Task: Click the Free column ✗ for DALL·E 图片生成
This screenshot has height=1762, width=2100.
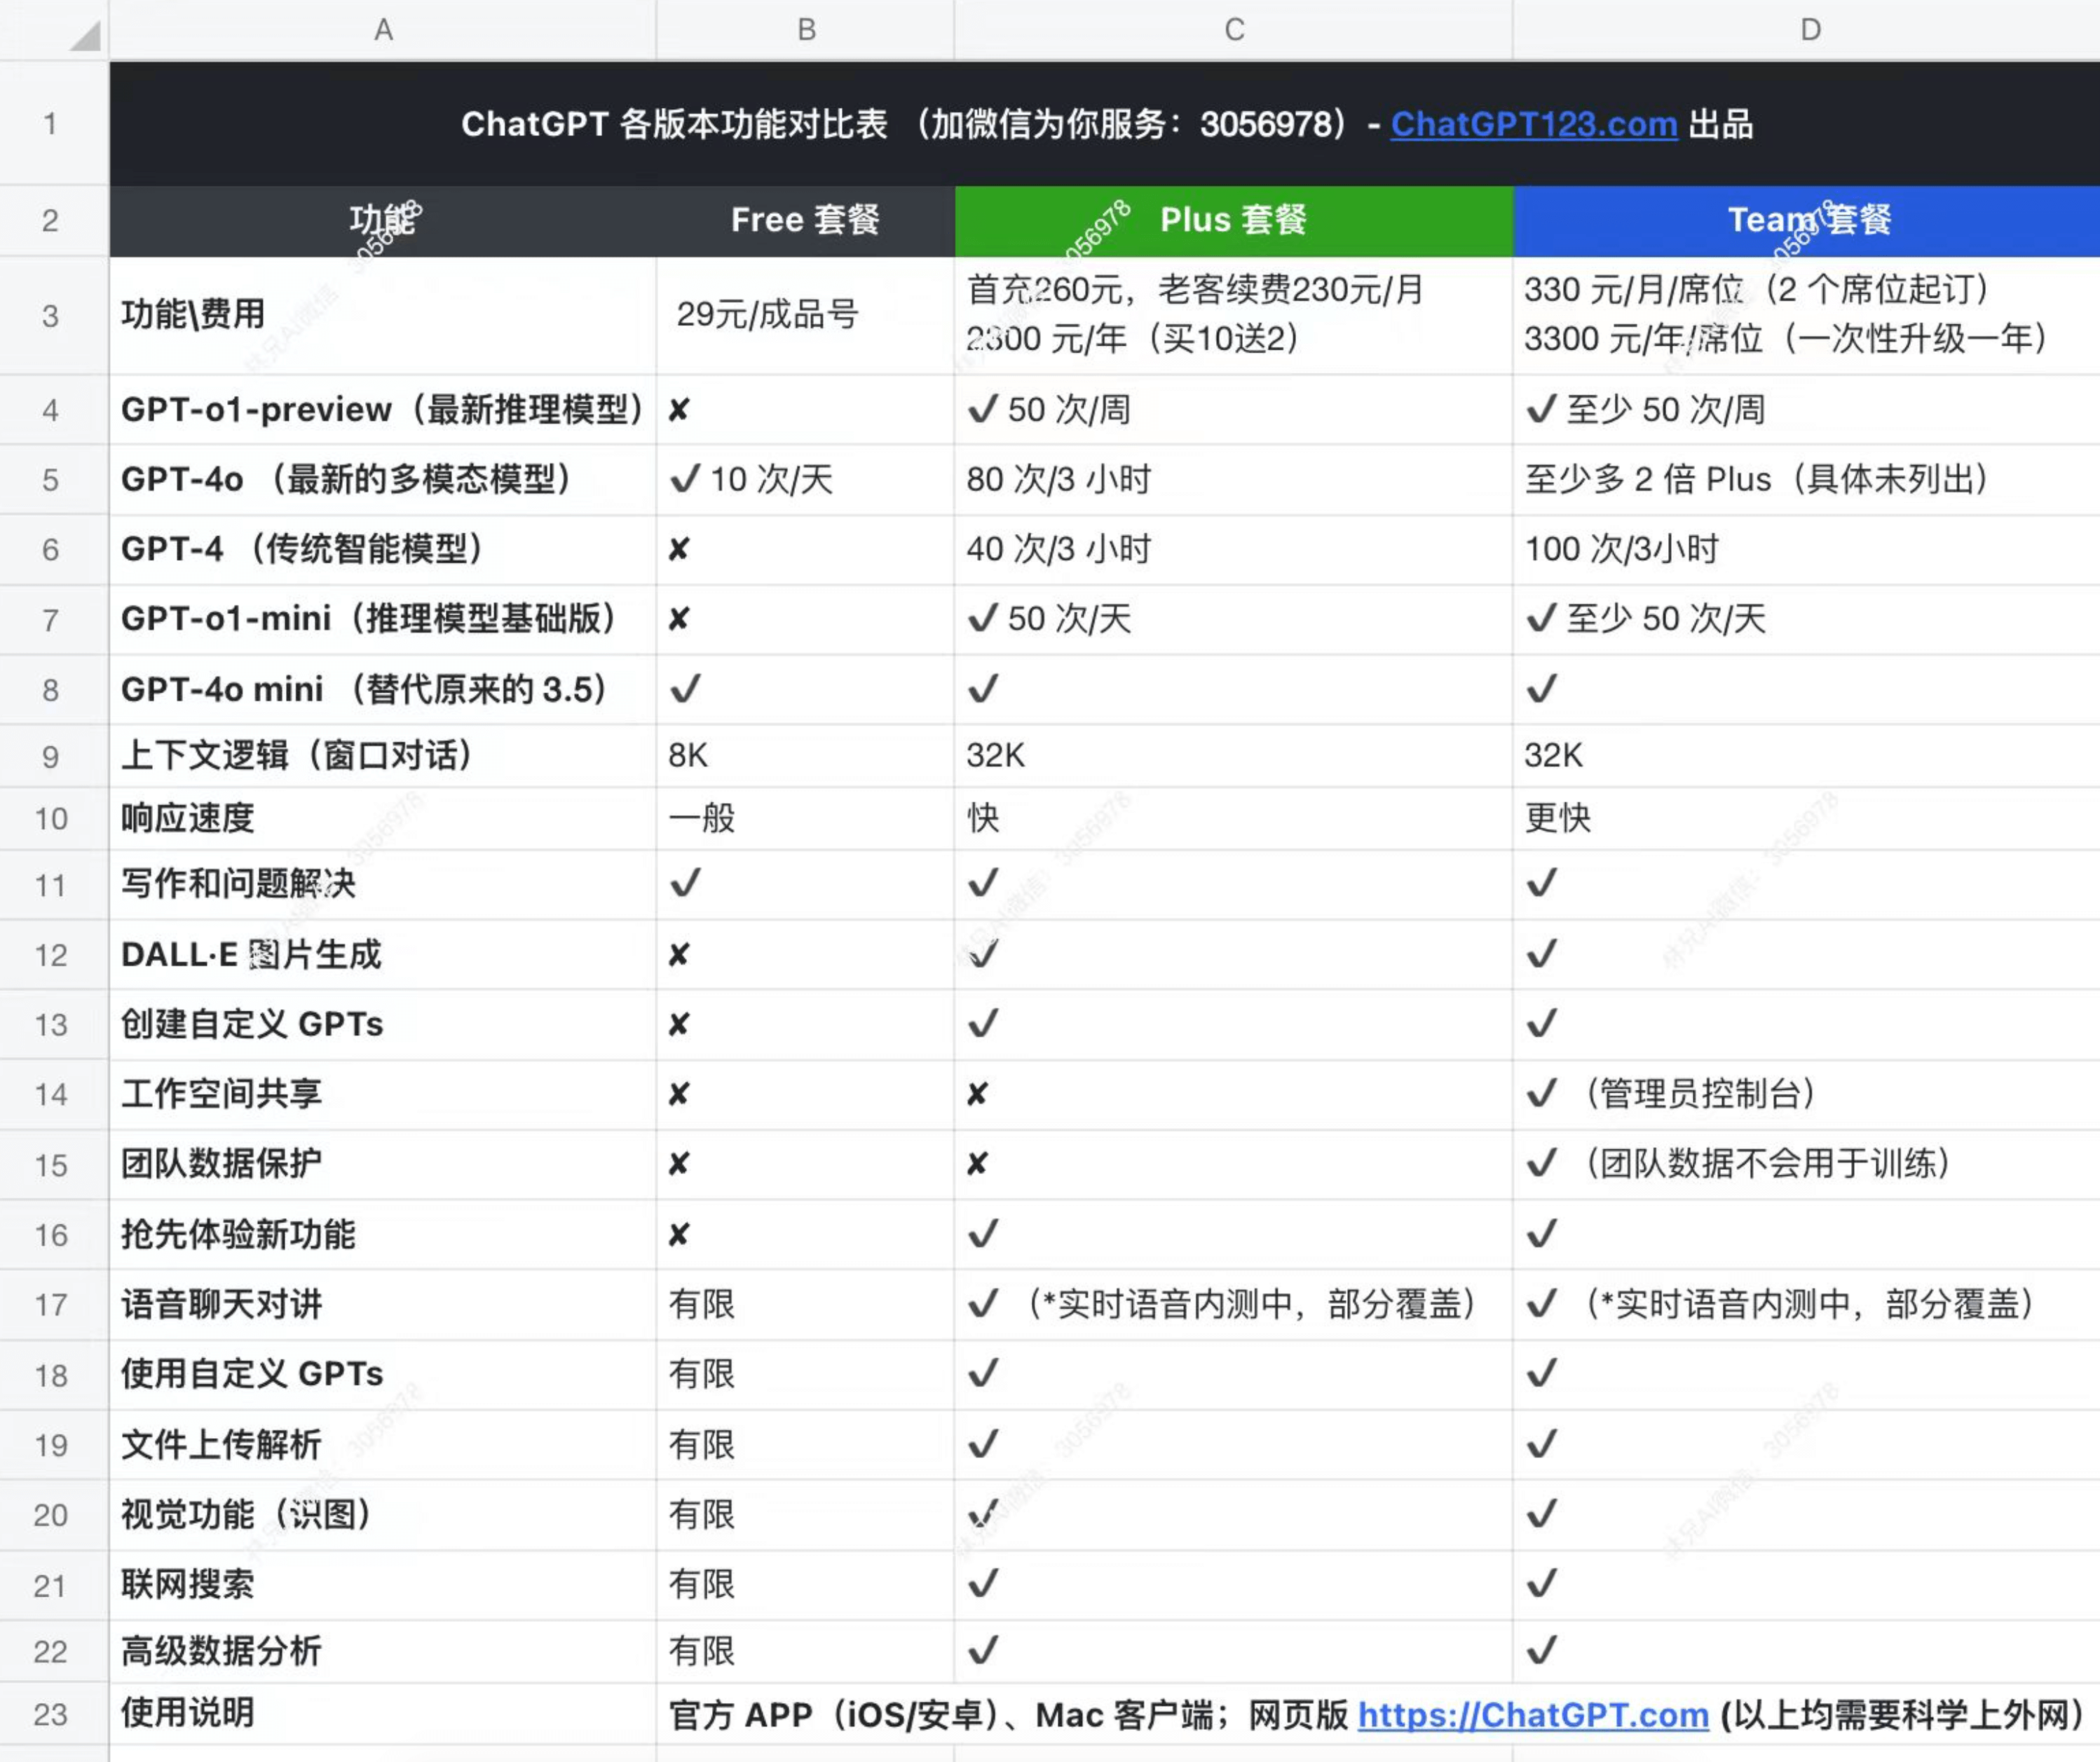Action: (806, 955)
